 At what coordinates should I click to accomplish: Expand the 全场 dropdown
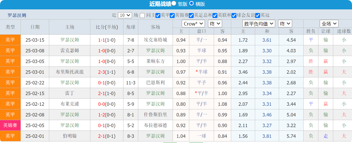(x=329, y=24)
